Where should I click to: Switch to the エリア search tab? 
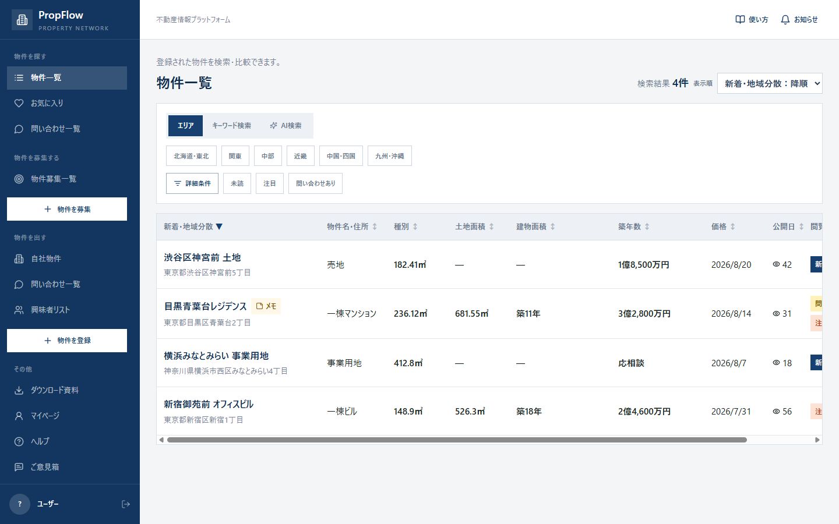pyautogui.click(x=186, y=126)
